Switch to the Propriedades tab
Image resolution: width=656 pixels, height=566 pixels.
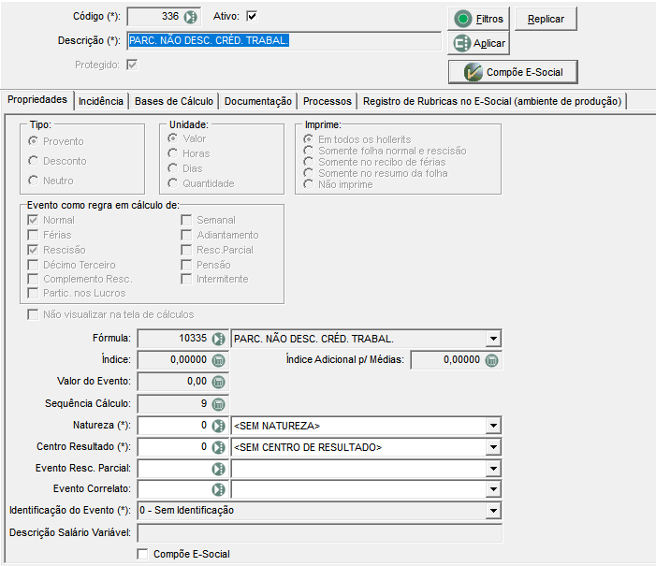pyautogui.click(x=37, y=99)
